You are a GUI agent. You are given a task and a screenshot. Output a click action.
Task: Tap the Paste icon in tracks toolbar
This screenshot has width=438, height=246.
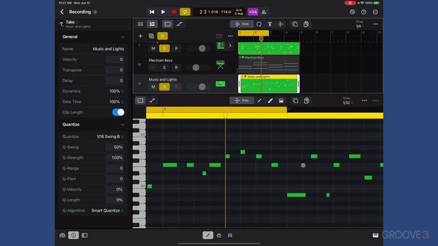click(306, 25)
